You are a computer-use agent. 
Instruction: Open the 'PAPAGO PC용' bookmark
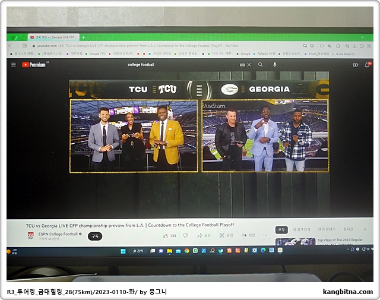pos(264,53)
